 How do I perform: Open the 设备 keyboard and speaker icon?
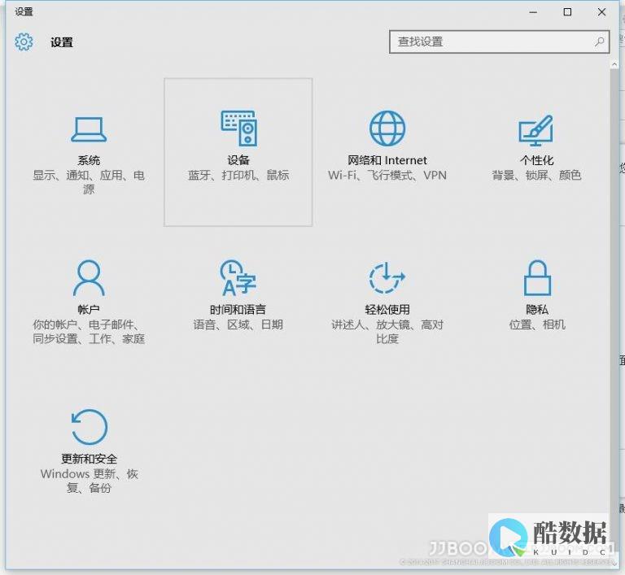pos(238,129)
